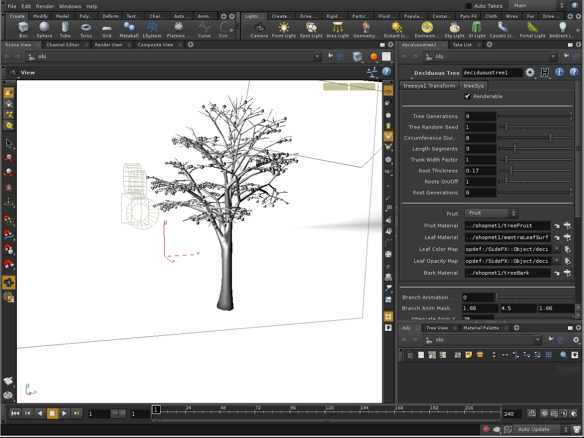Toggle the pin on the parameter pane
The width and height of the screenshot is (584, 438).
click(566, 56)
